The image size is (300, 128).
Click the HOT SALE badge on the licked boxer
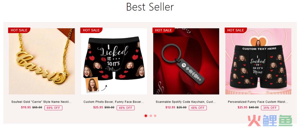pyautogui.click(x=91, y=30)
